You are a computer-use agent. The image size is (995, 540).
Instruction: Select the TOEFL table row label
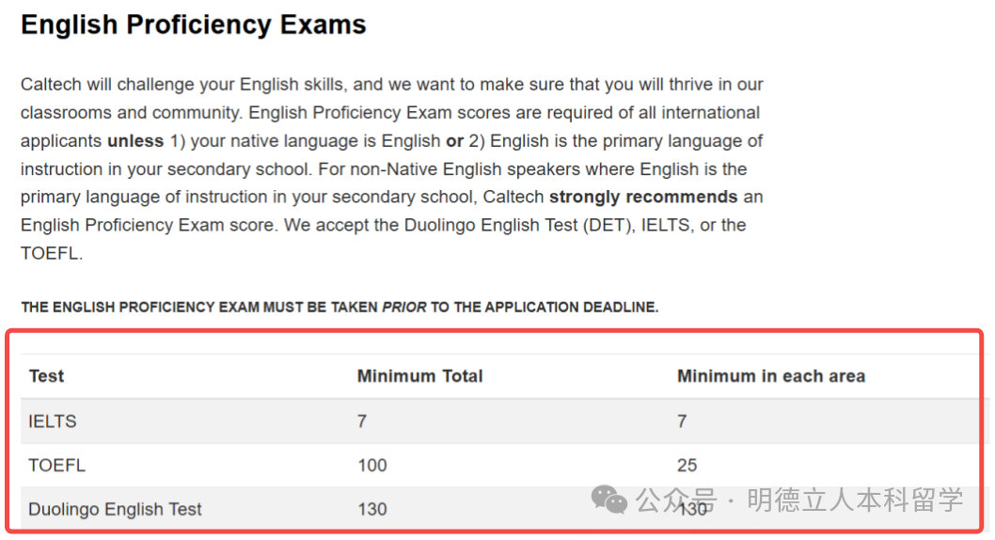coord(56,465)
